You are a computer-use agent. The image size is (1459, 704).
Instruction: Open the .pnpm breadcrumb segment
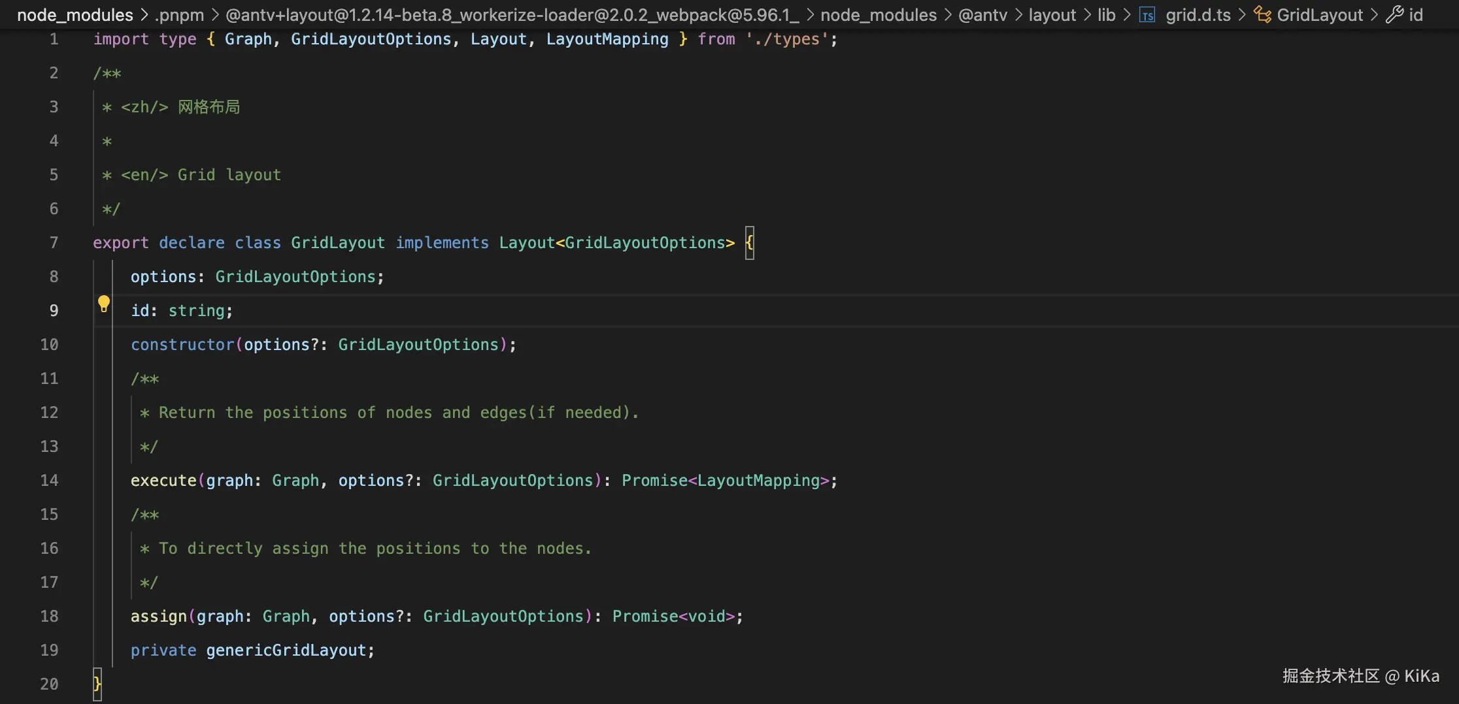point(179,14)
